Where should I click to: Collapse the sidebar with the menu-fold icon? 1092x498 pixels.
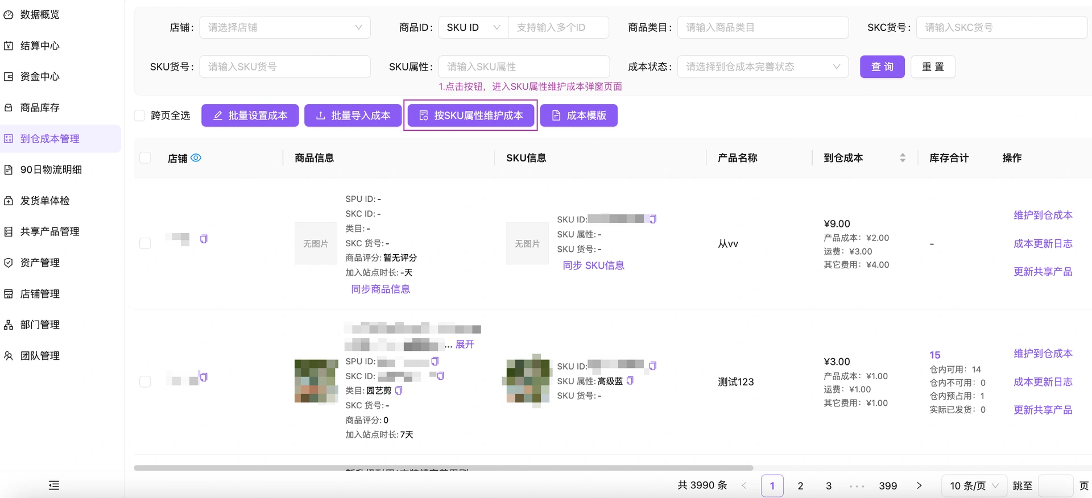tap(54, 485)
